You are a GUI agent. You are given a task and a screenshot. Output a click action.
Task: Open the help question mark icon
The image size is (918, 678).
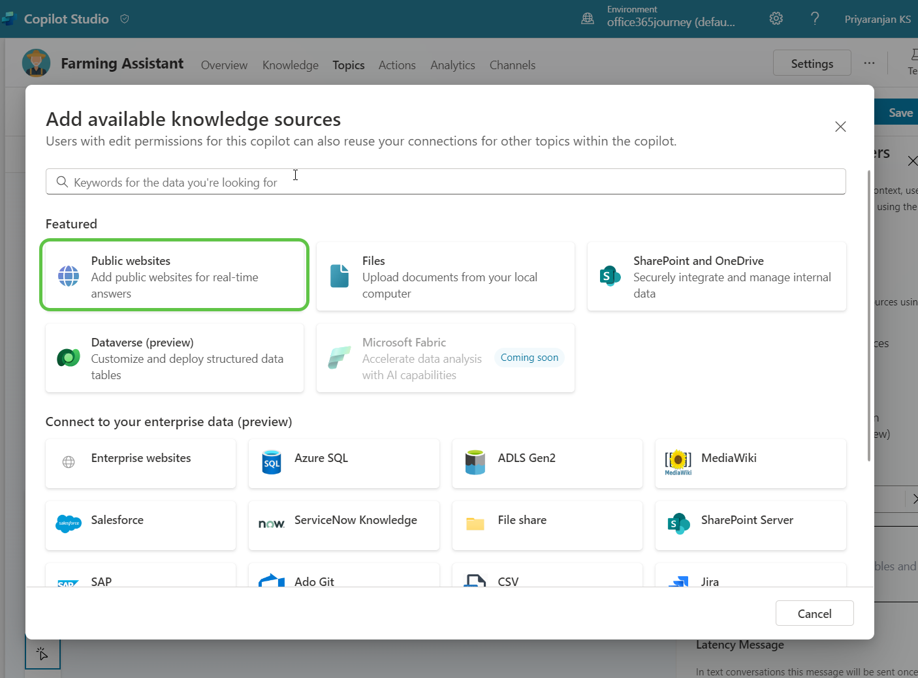click(815, 19)
